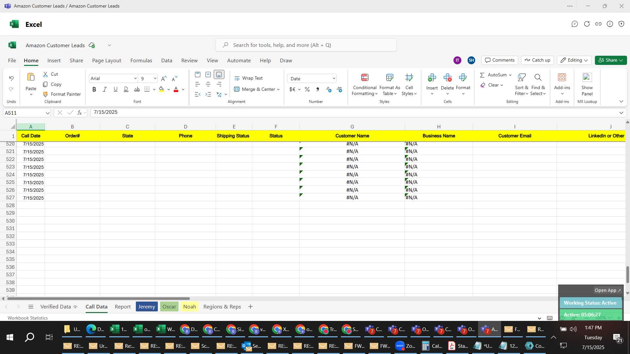Click the Paste clipboard icon
Image resolution: width=630 pixels, height=354 pixels.
pyautogui.click(x=31, y=77)
